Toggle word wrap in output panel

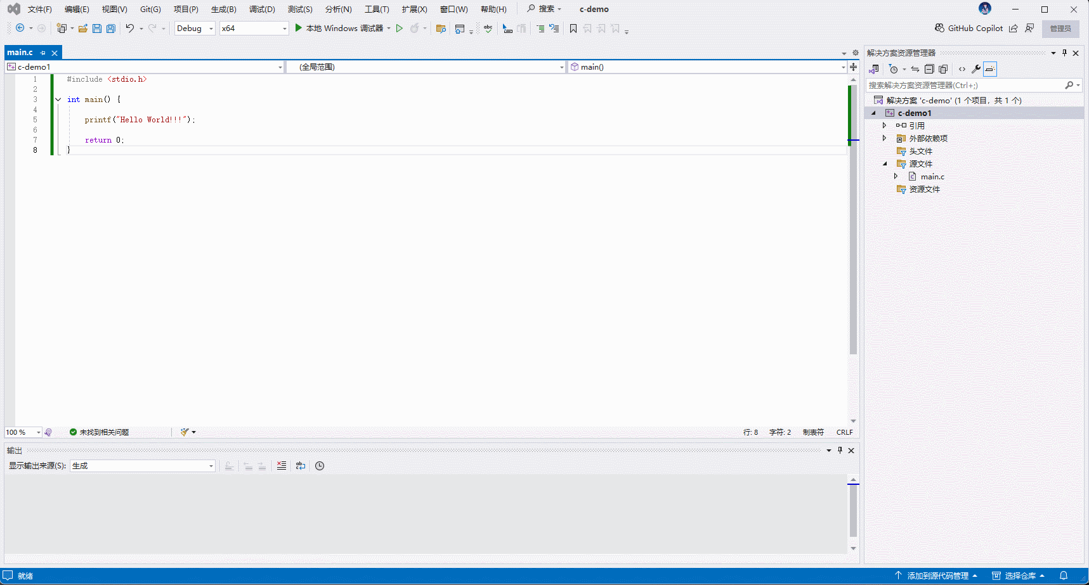click(301, 466)
